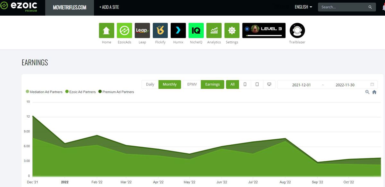Click the 12 value on the y-axis

(x=28, y=117)
